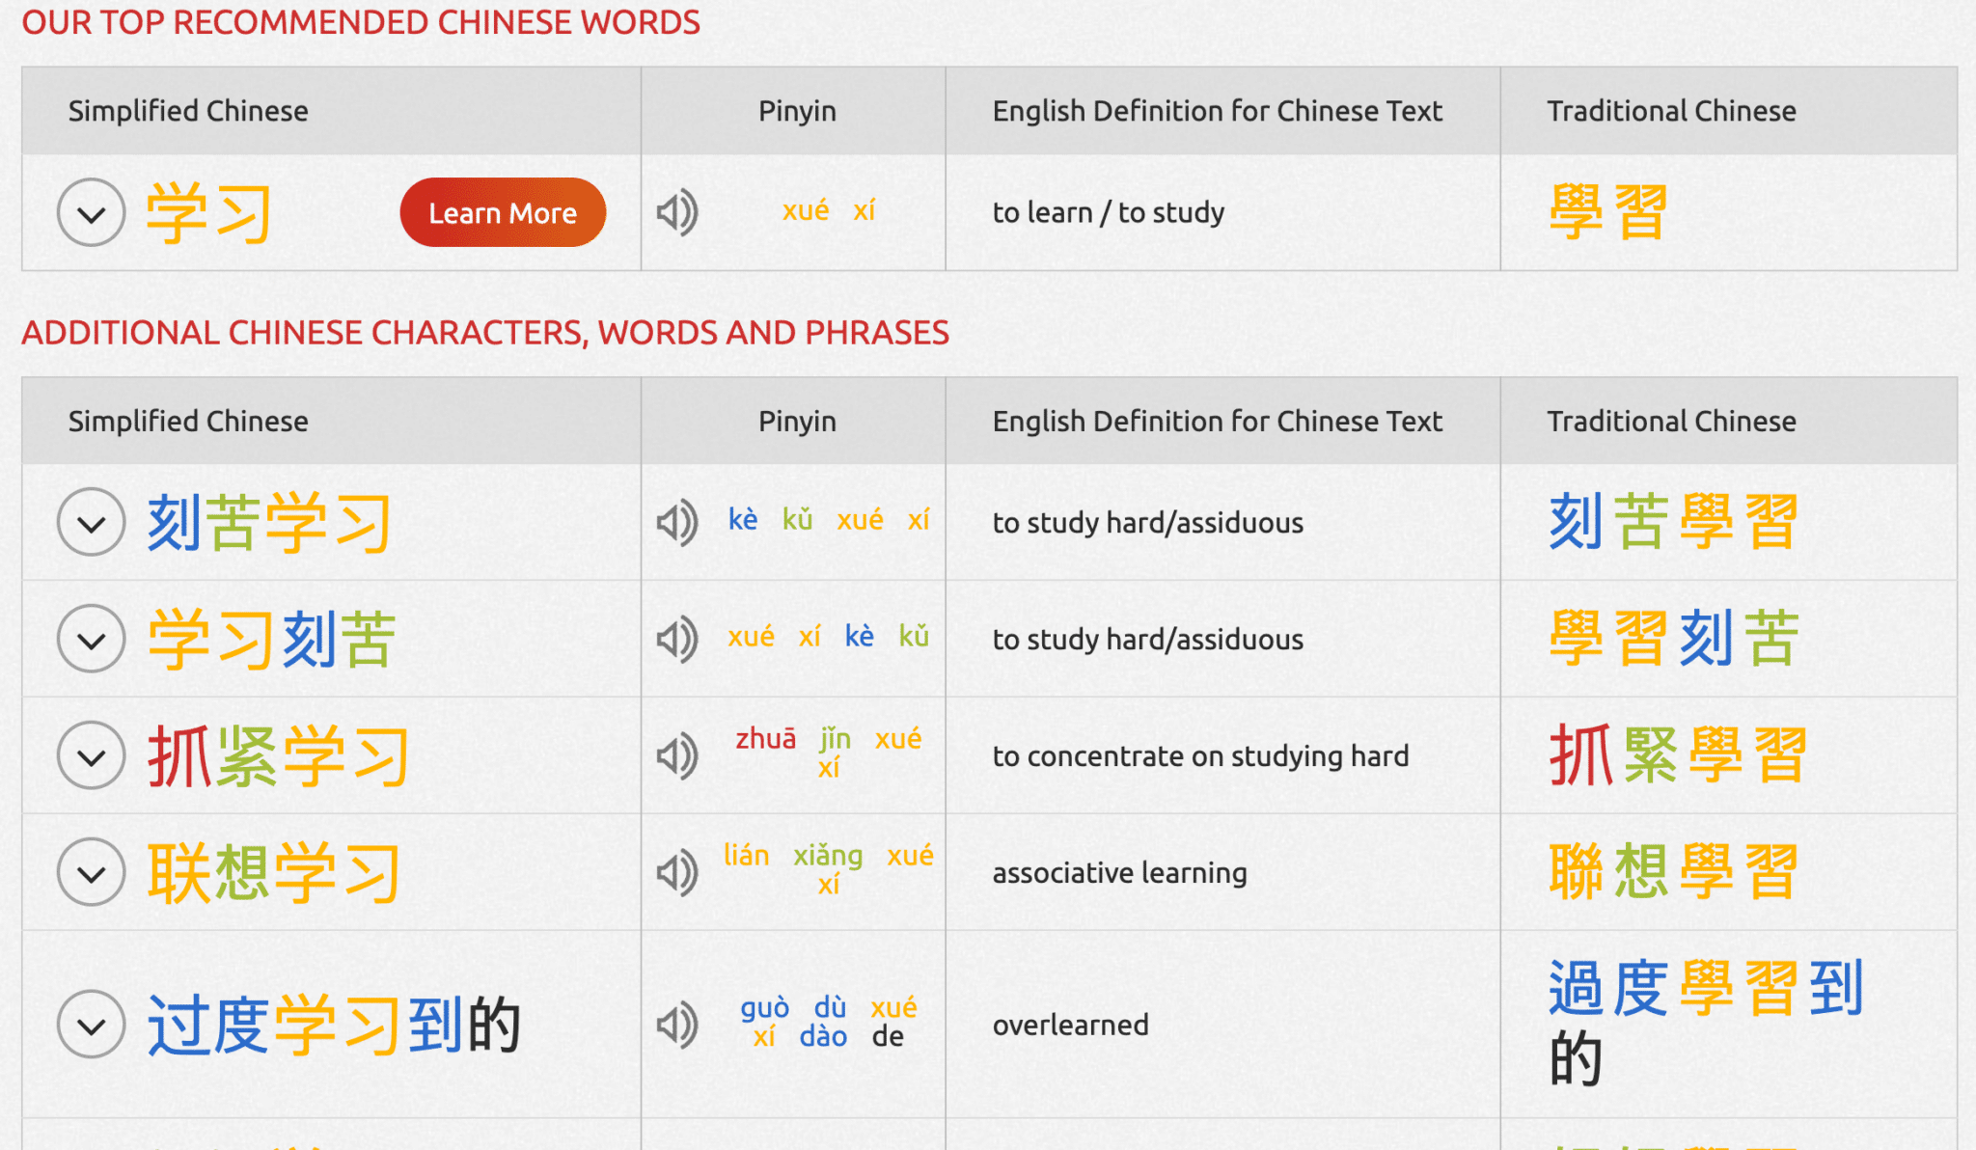Click the definition text associative learning

1119,872
